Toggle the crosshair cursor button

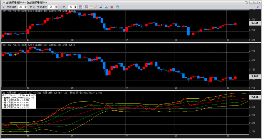pyautogui.click(x=81, y=7)
